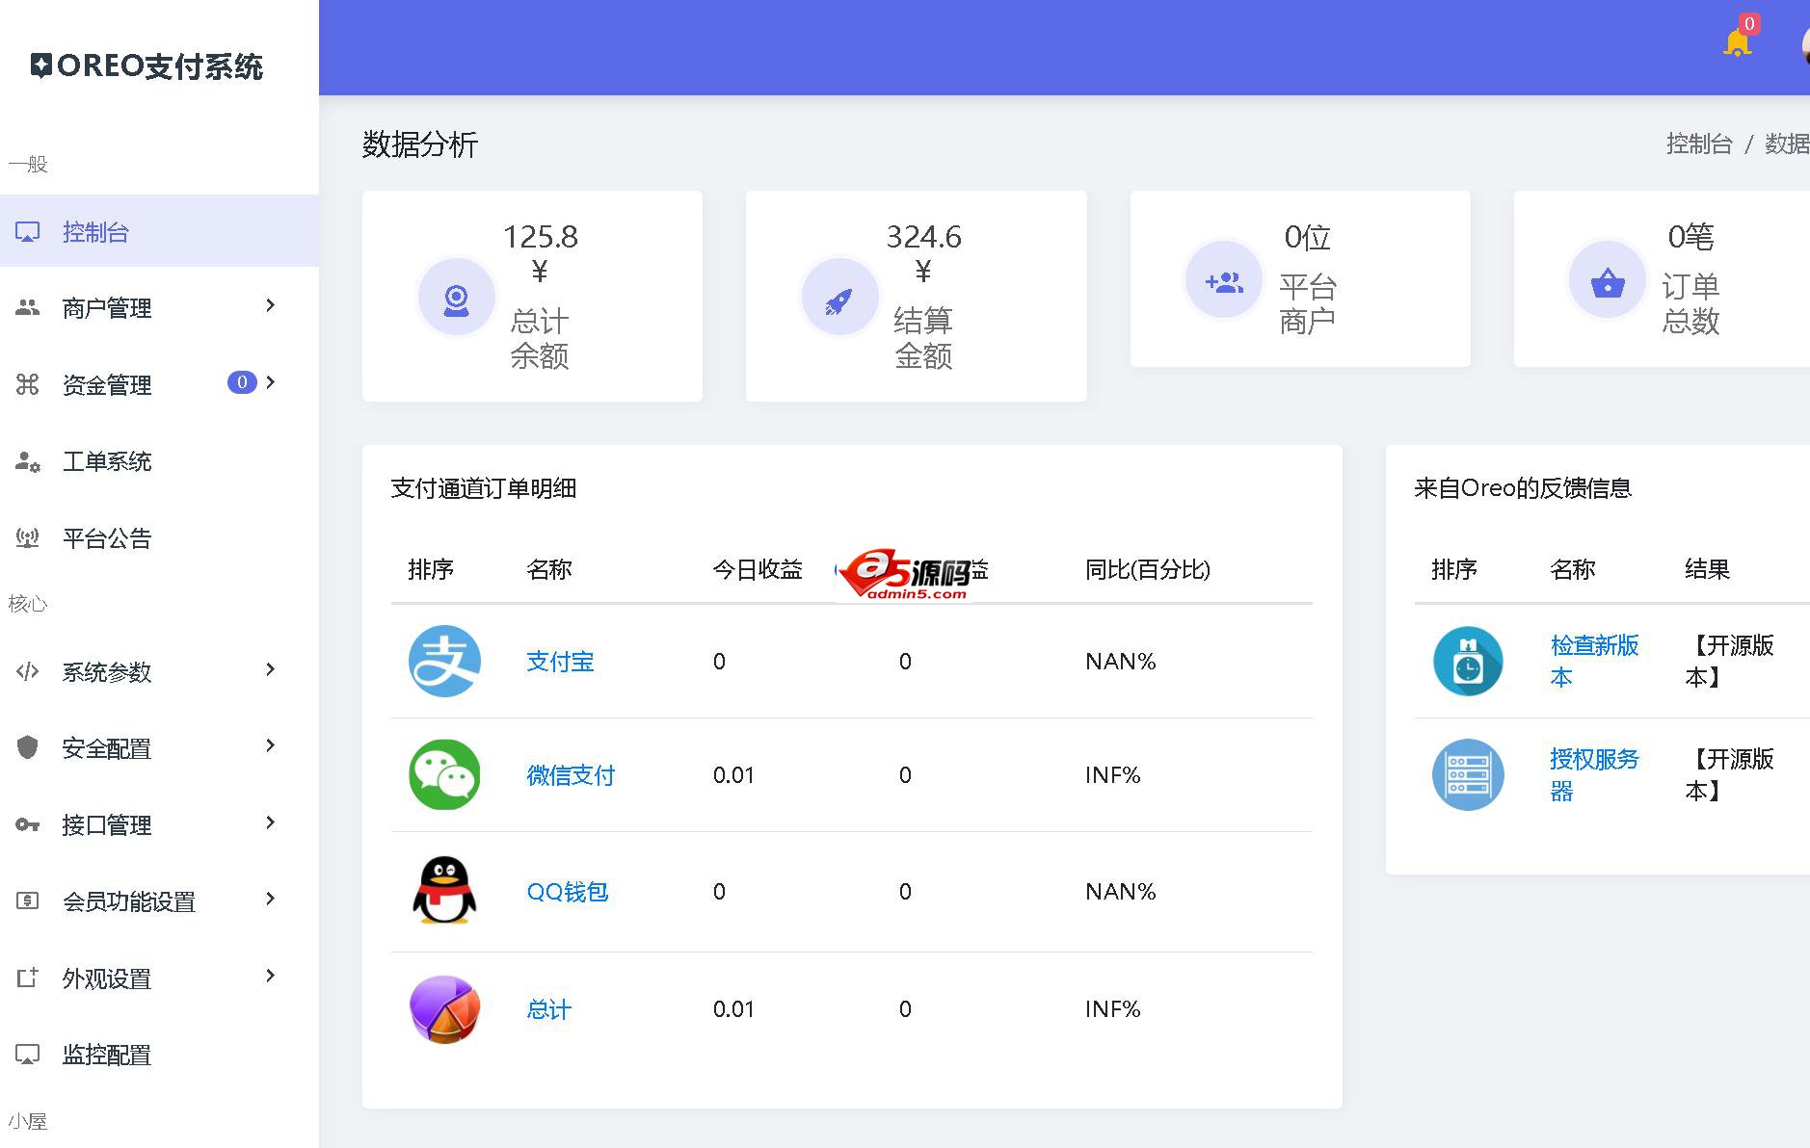Click the 125.8 ¥ balance value
1810x1148 pixels.
(540, 253)
